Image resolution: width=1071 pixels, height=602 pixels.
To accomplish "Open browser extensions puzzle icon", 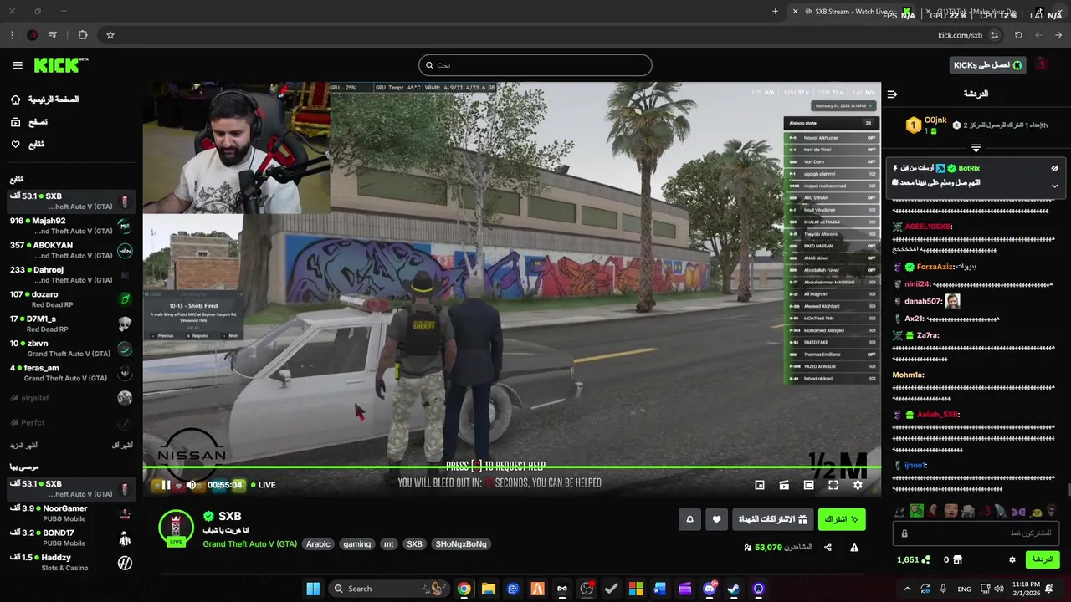I will click(x=82, y=35).
